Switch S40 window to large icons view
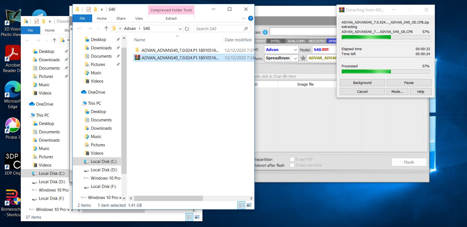The height and width of the screenshot is (227, 467). pos(249,205)
